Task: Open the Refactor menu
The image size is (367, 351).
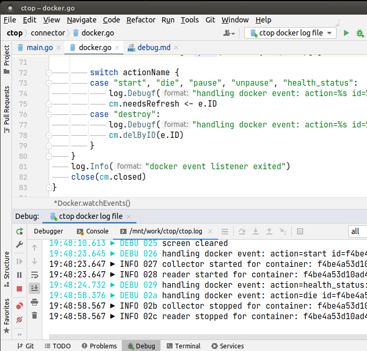Action: tap(141, 20)
